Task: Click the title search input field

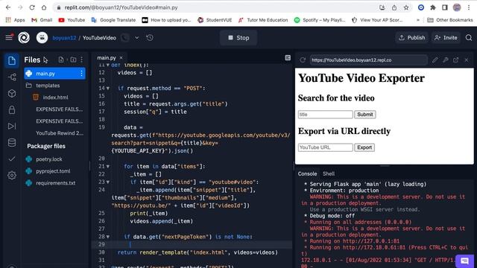Action: coord(325,115)
